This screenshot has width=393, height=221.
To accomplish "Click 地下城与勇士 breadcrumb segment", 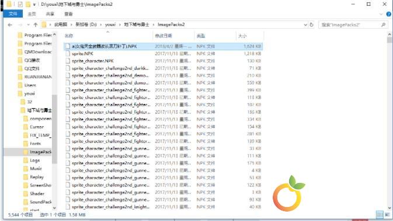I will (x=137, y=25).
